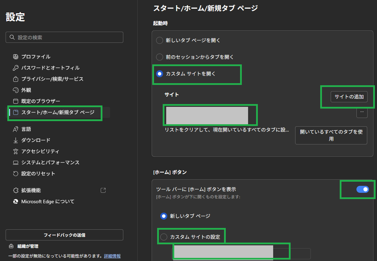This screenshot has height=261, width=377.
Task: Select the カスタム サイトを開く radio button
Action: click(160, 74)
